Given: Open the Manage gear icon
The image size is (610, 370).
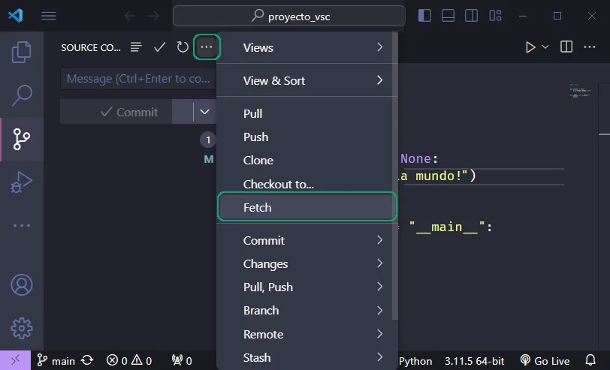Looking at the screenshot, I should [22, 328].
